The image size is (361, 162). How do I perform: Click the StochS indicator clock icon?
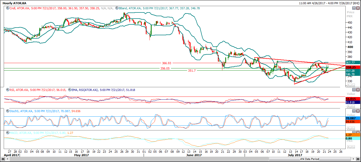7,111
